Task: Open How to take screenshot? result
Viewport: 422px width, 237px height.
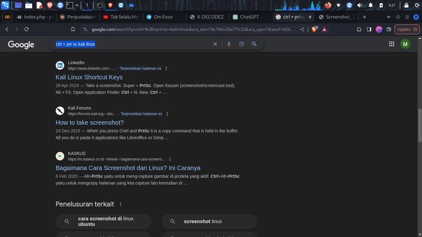Action: coord(90,122)
